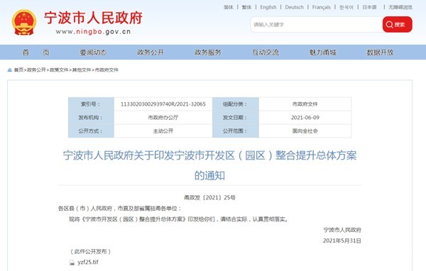This screenshot has height=271, width=426.
Task: Open the yzf25.tif attachment link
Action: pos(88,262)
